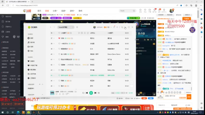Image resolution: width=205 pixels, height=115 pixels.
Task: Skip to the next track in QQ Music
Action: coord(95,93)
